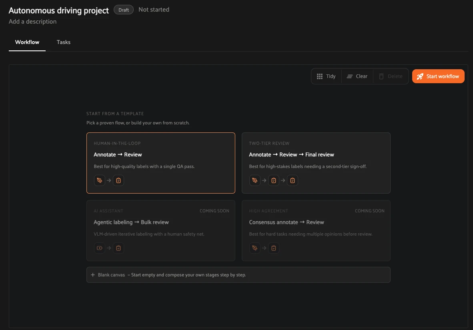Click Consensus annotate → Review title
Viewport: 473px width, 330px height.
click(x=287, y=222)
